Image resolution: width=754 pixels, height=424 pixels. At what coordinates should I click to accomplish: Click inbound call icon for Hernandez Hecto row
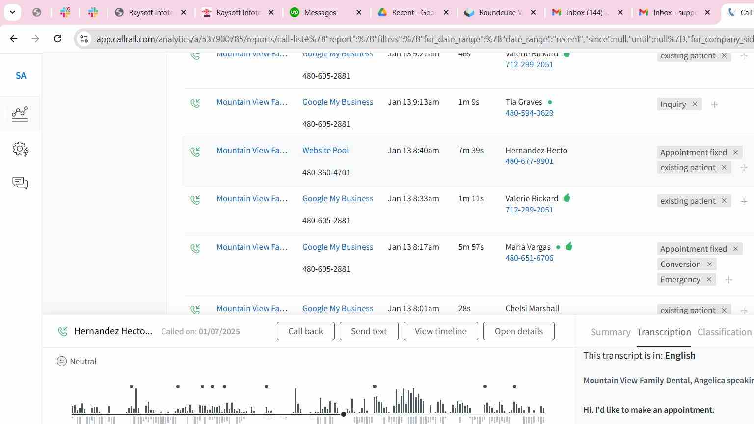pos(195,152)
